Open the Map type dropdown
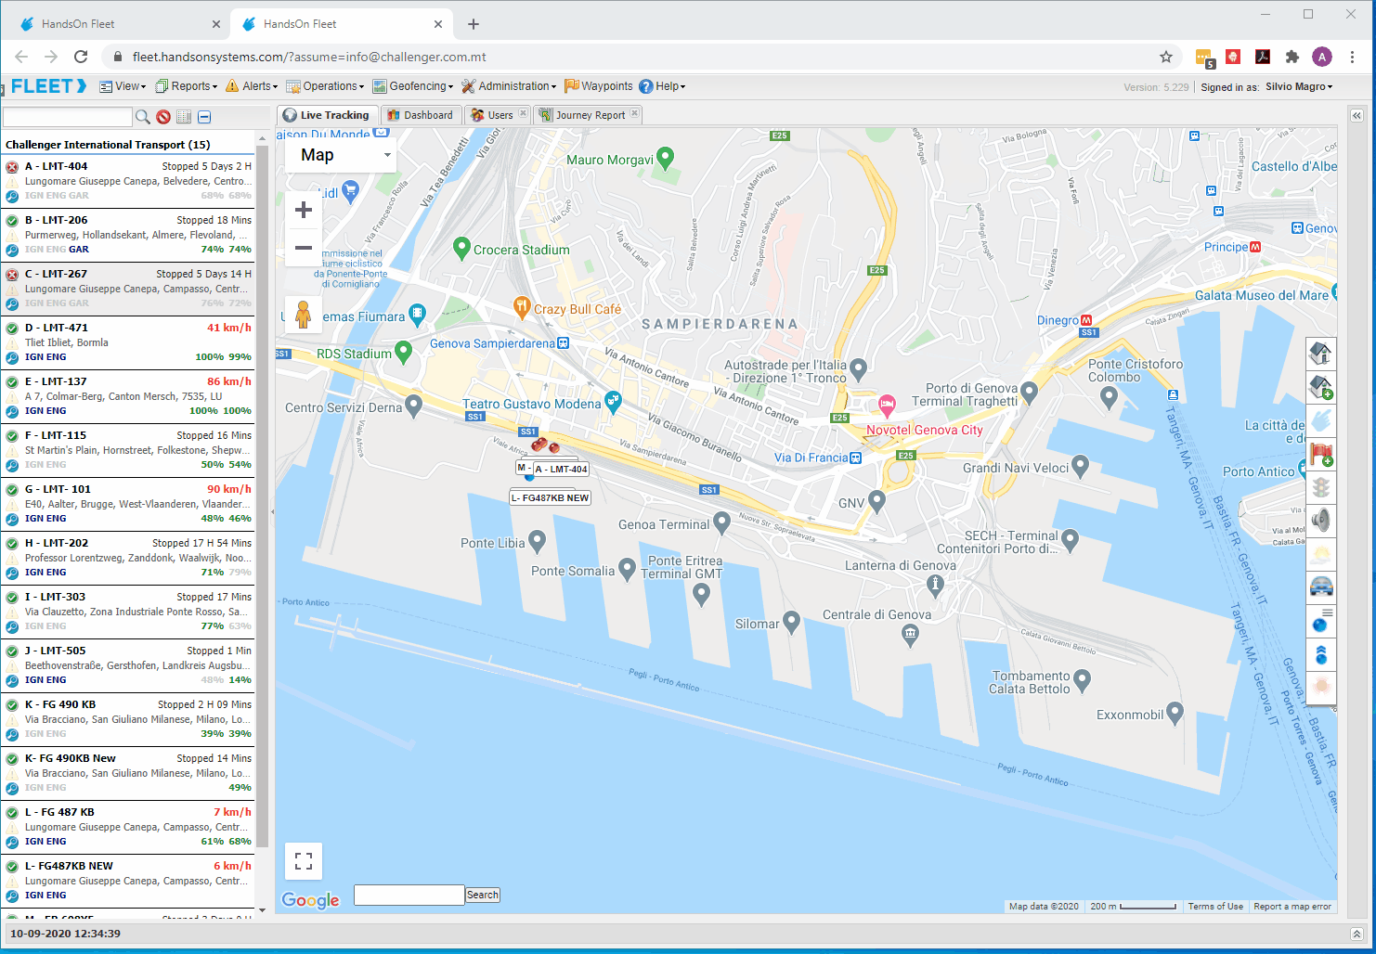 pos(342,155)
